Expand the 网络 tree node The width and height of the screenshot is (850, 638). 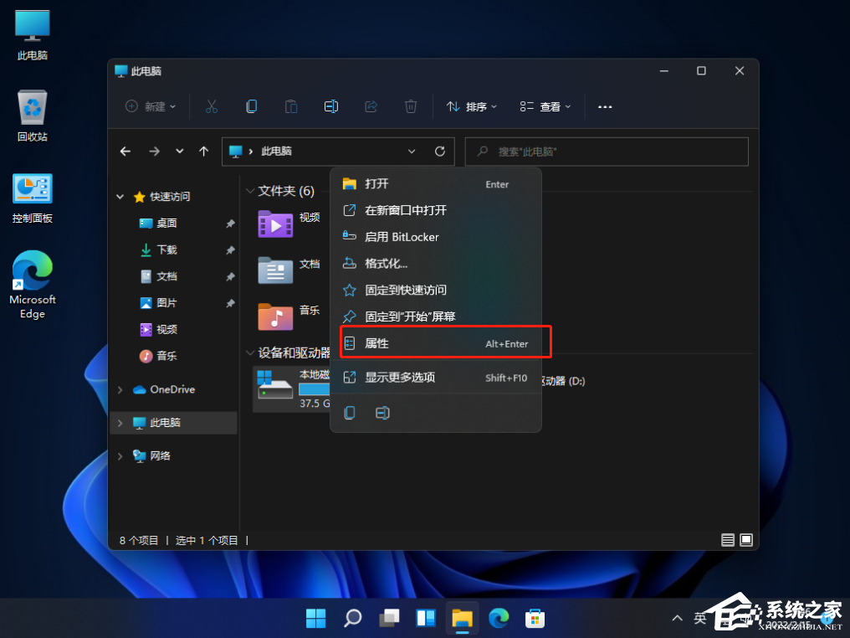pos(120,455)
